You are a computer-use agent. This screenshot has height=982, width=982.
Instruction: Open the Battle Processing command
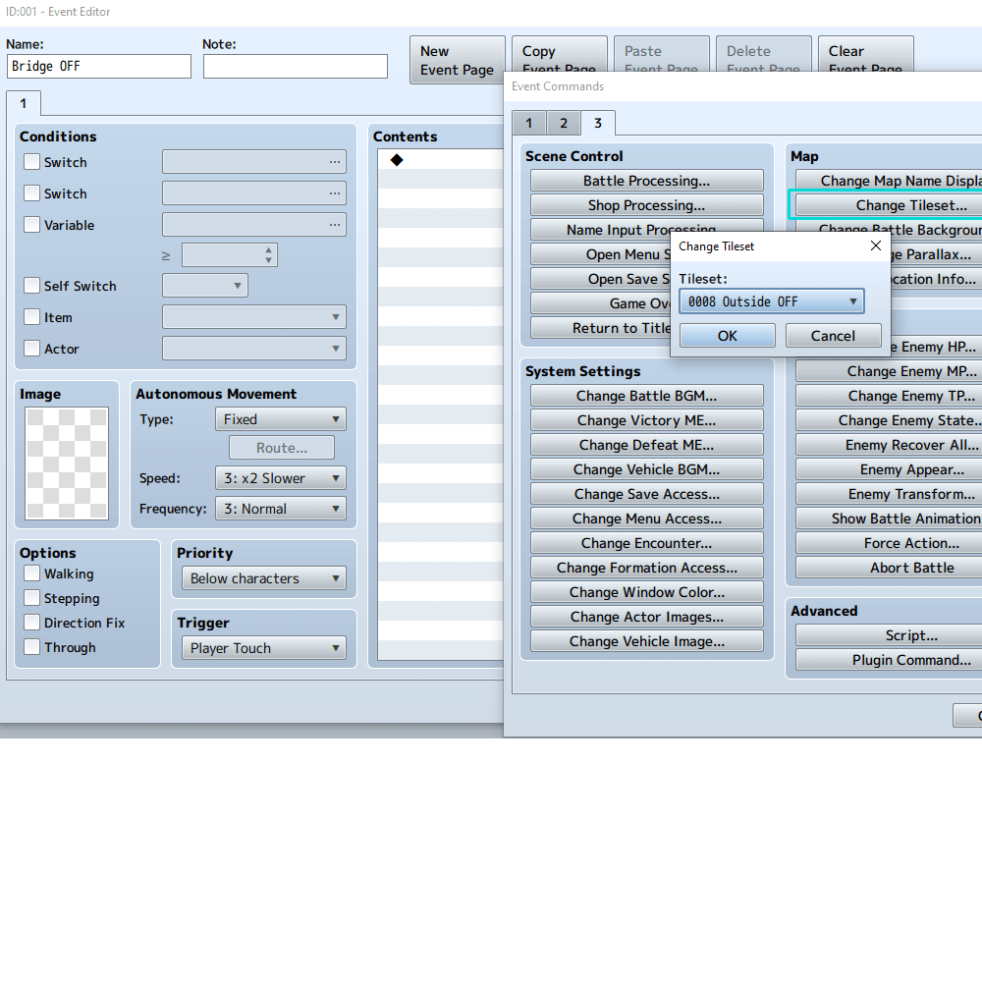tap(646, 180)
